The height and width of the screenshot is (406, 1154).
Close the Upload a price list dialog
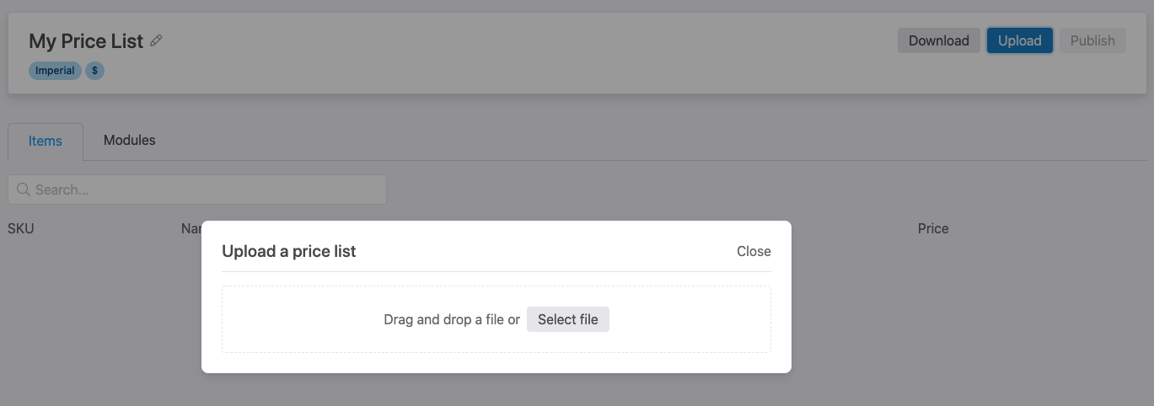(754, 251)
